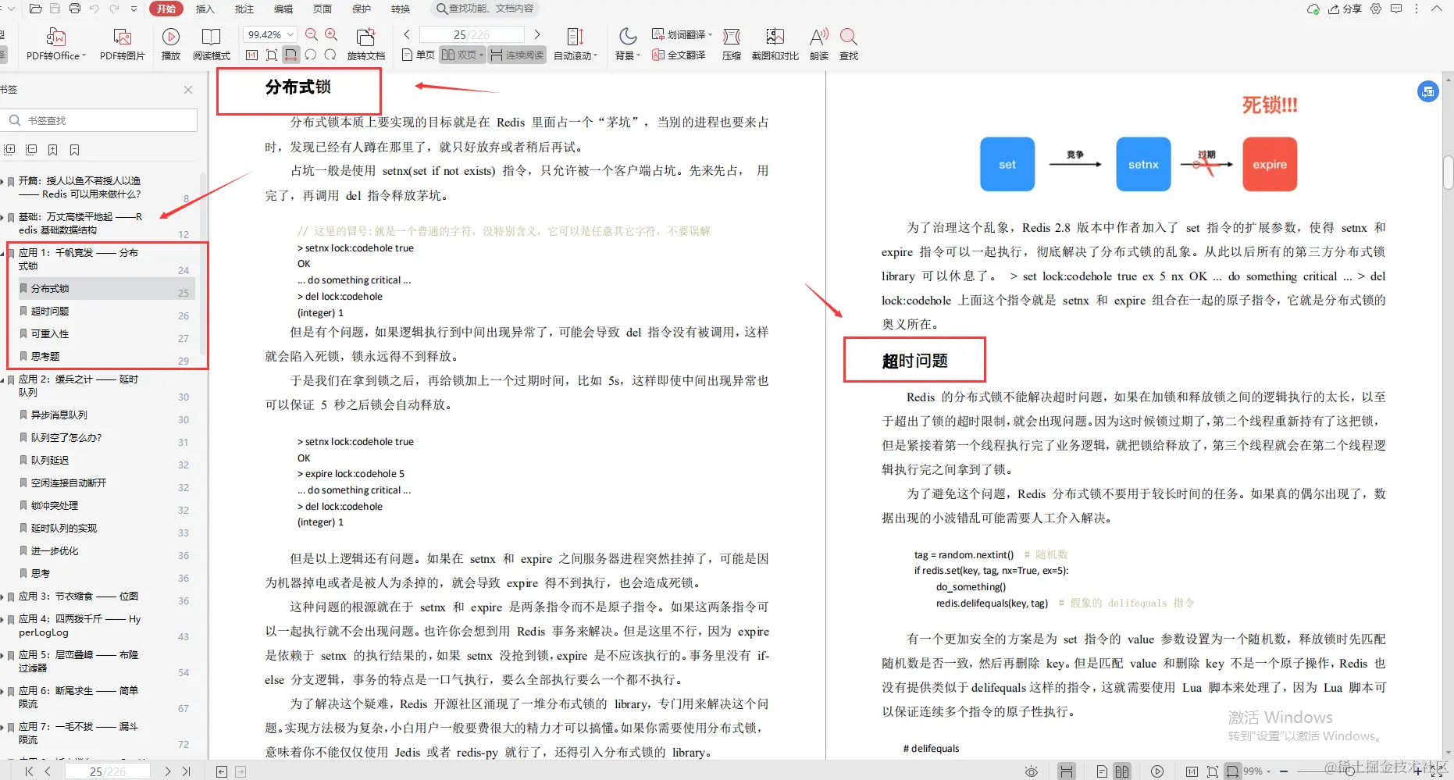
Task: Start 朗读 read-aloud
Action: coord(818,43)
